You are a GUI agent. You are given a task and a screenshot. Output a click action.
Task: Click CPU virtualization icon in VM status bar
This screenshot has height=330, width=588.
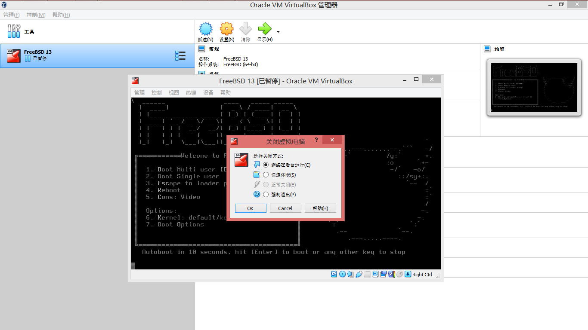click(x=392, y=274)
